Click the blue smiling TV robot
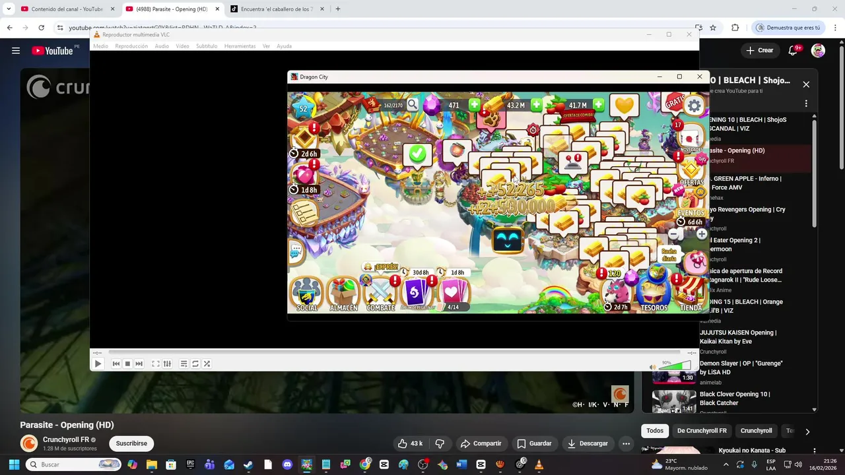The width and height of the screenshot is (845, 475). point(507,241)
